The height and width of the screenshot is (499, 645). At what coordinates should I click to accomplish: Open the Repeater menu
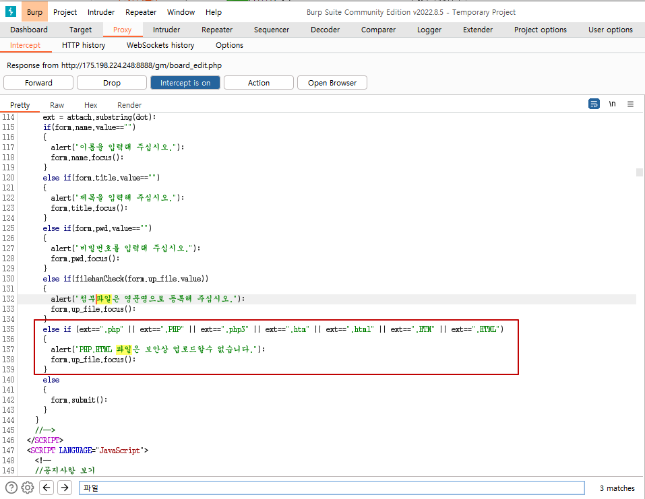click(141, 12)
